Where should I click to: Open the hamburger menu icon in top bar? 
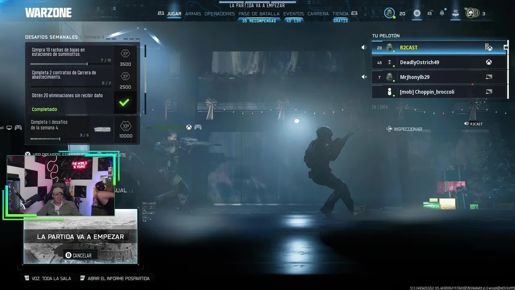coord(417,13)
